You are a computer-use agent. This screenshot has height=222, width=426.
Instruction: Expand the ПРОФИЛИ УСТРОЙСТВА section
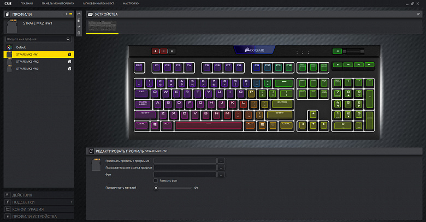pyautogui.click(x=39, y=217)
